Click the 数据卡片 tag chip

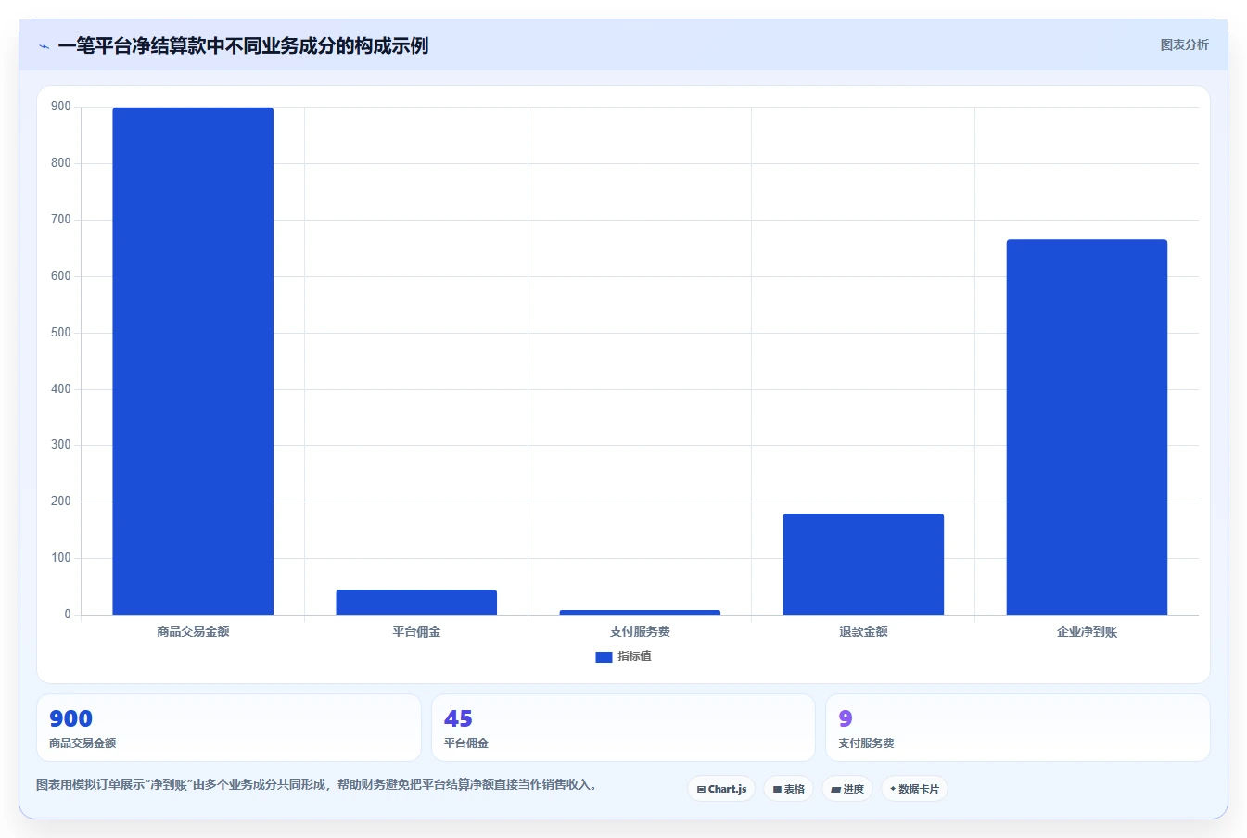914,789
